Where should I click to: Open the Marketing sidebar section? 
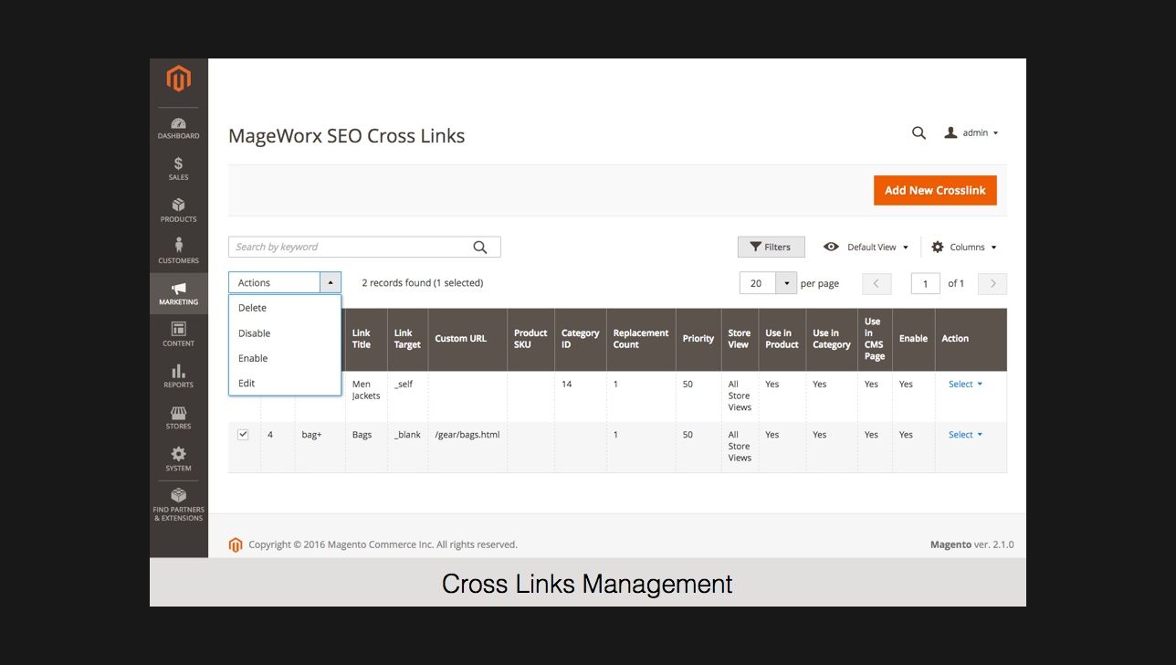click(179, 294)
